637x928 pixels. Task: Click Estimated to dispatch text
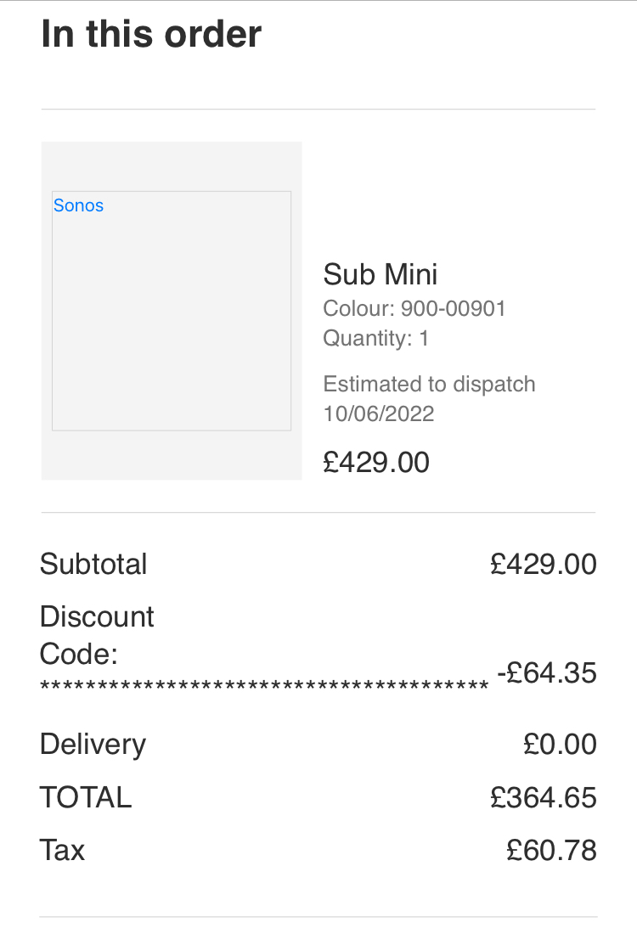pyautogui.click(x=429, y=384)
